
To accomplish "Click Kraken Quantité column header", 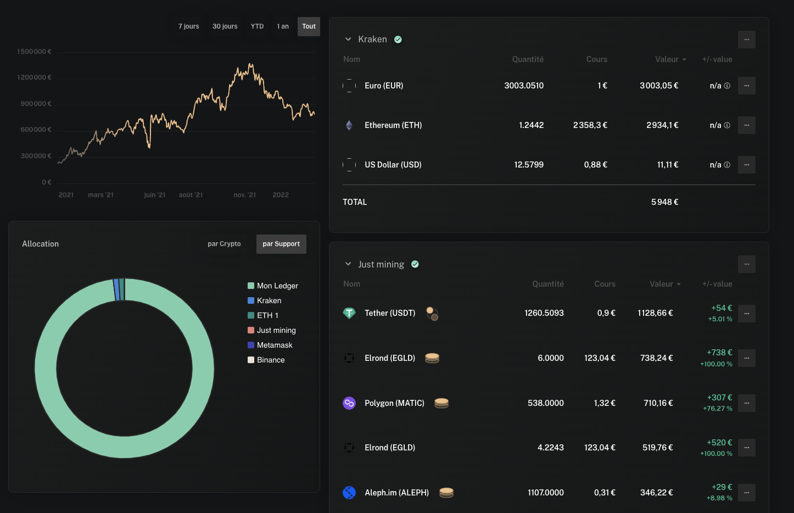I will [528, 59].
